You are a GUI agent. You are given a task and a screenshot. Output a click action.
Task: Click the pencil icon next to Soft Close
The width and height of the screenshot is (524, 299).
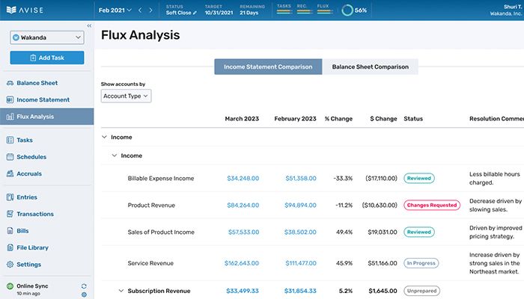pos(195,13)
